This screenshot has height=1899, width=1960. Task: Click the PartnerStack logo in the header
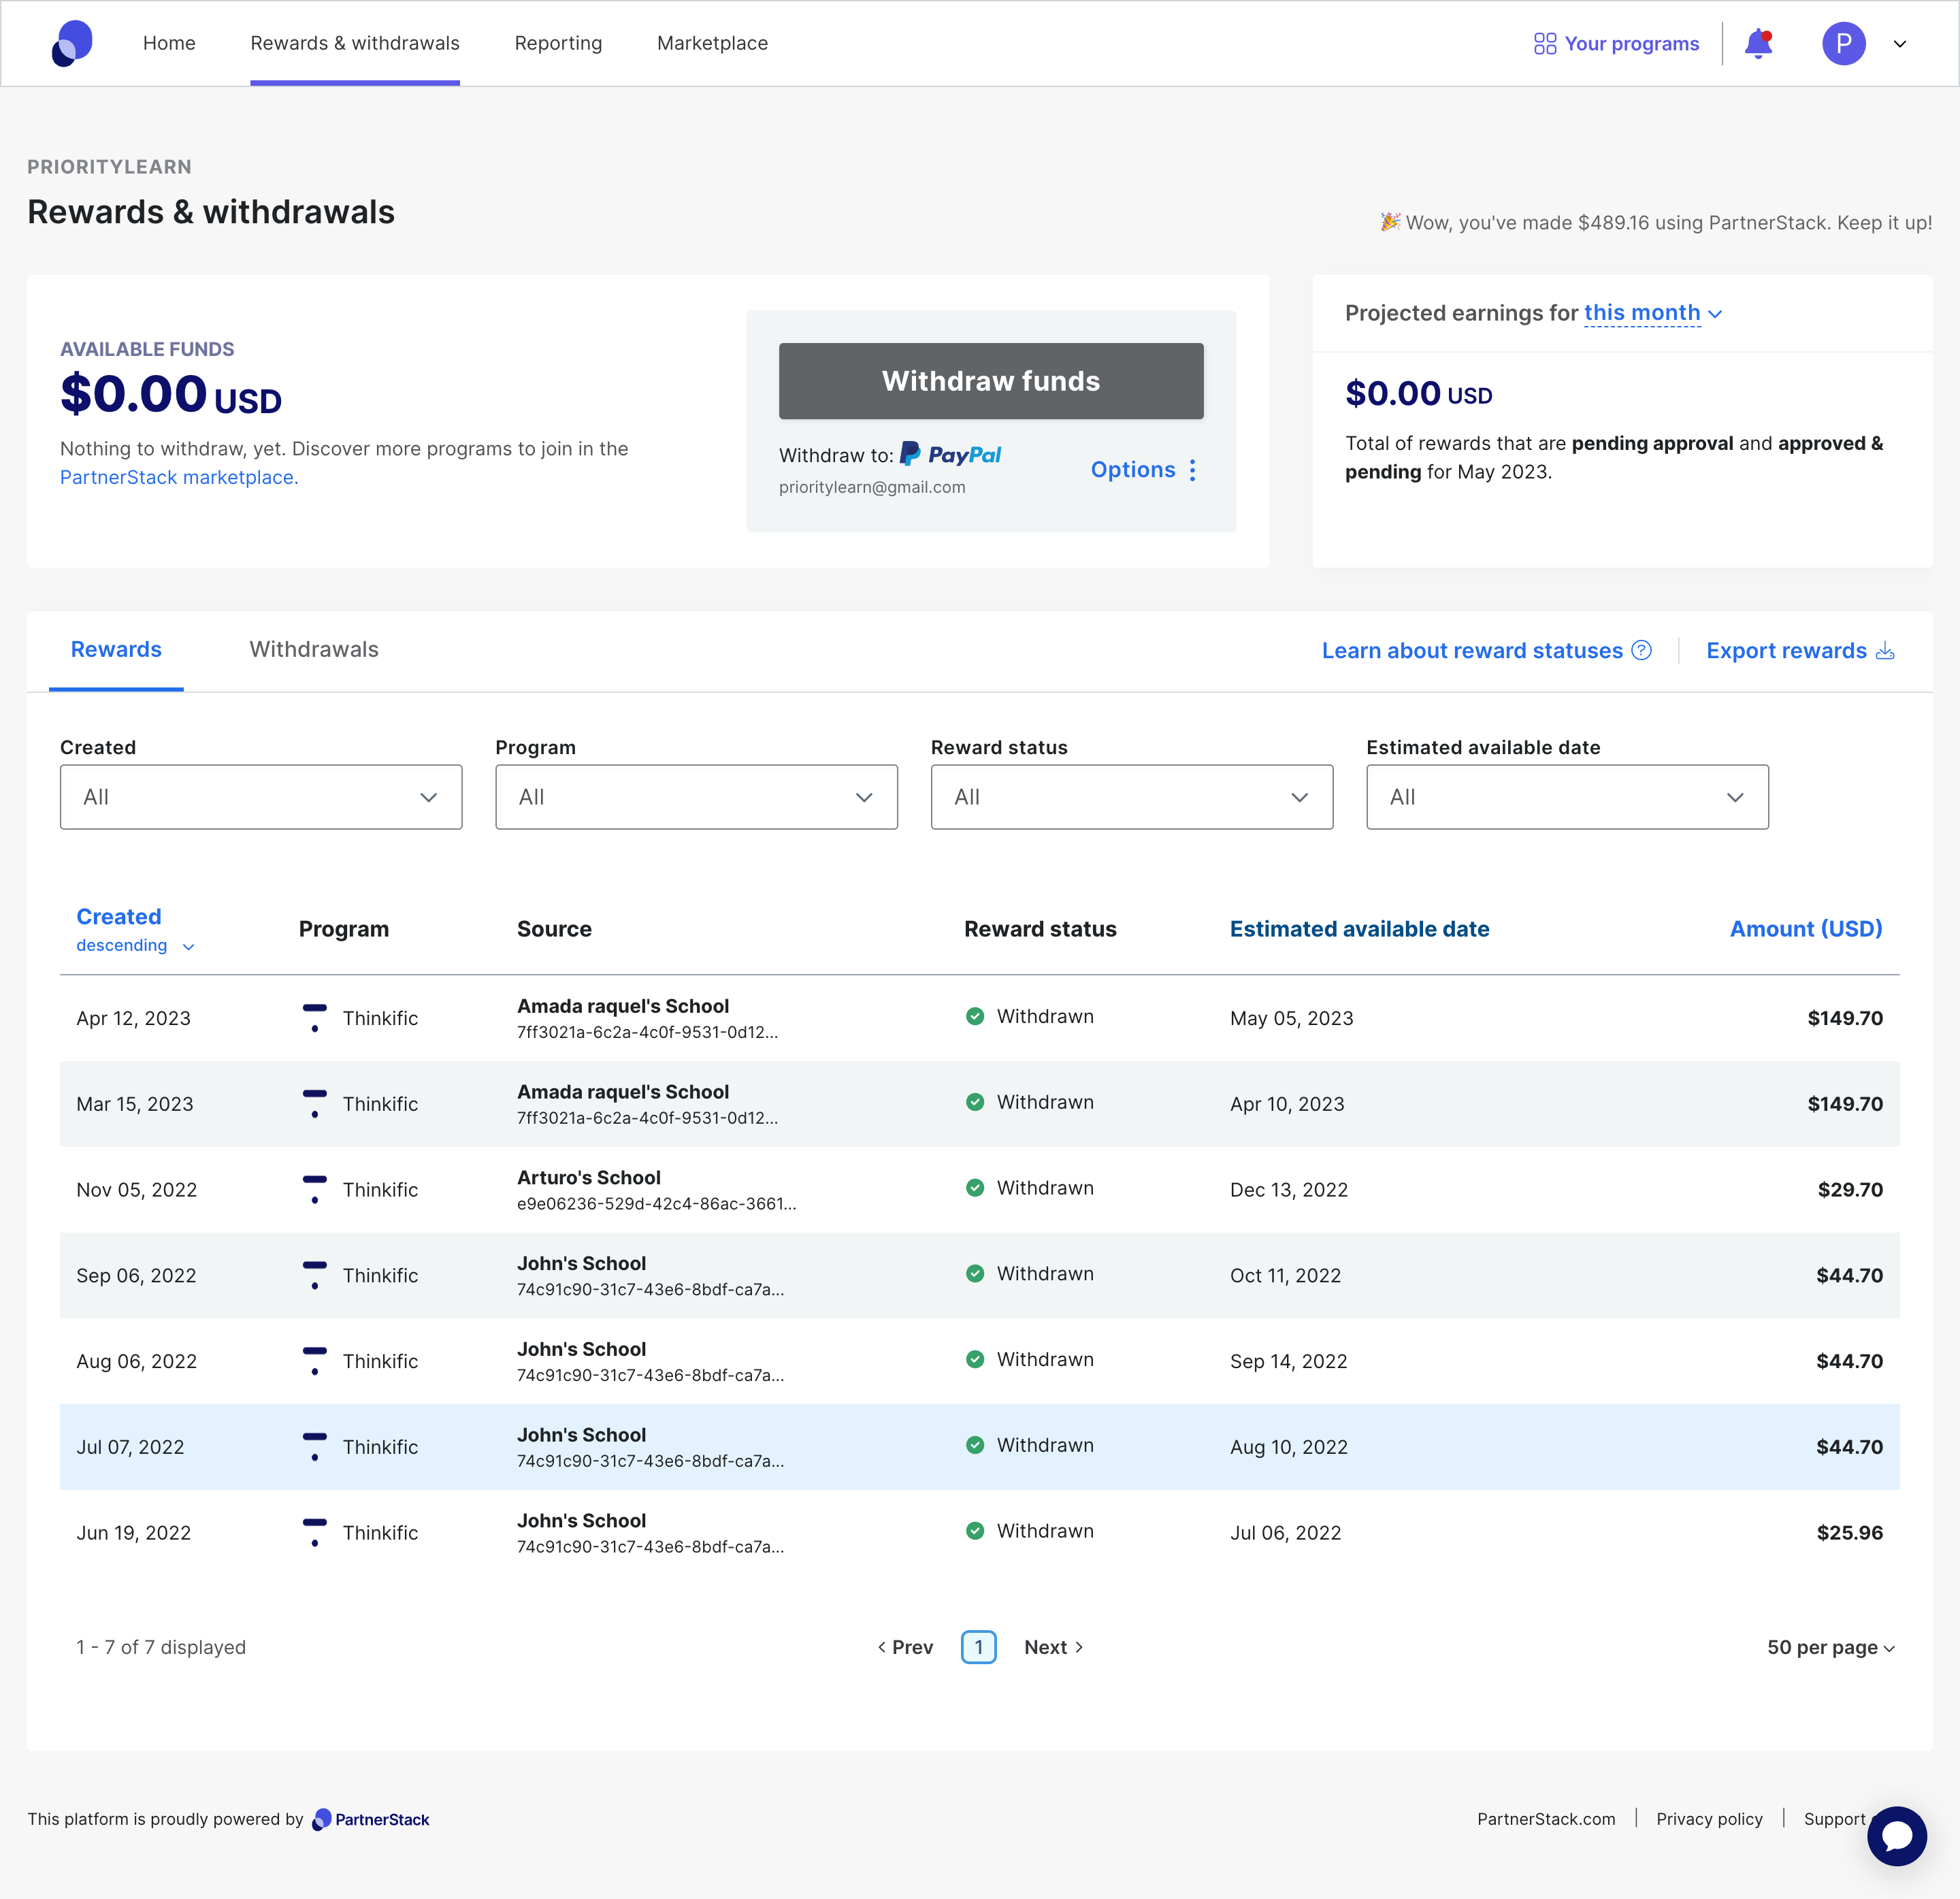(72, 43)
